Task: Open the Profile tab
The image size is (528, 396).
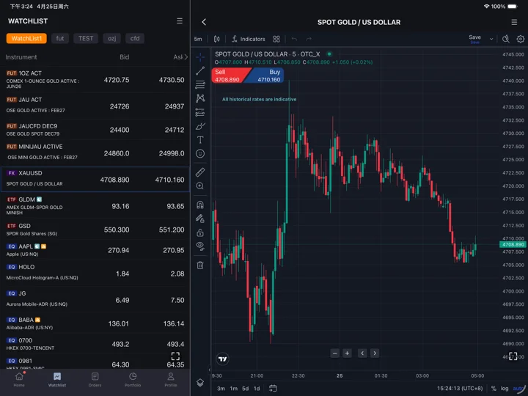Action: tap(171, 380)
